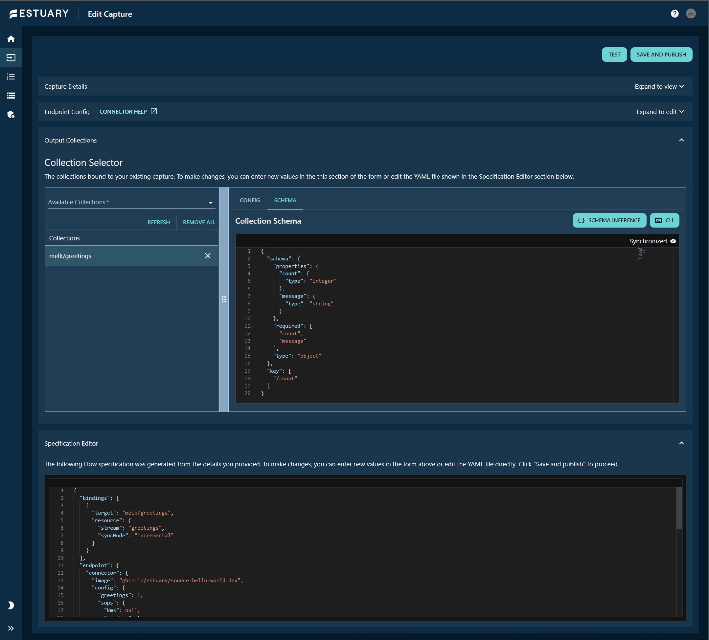Click the connector image line in spec

[168, 581]
